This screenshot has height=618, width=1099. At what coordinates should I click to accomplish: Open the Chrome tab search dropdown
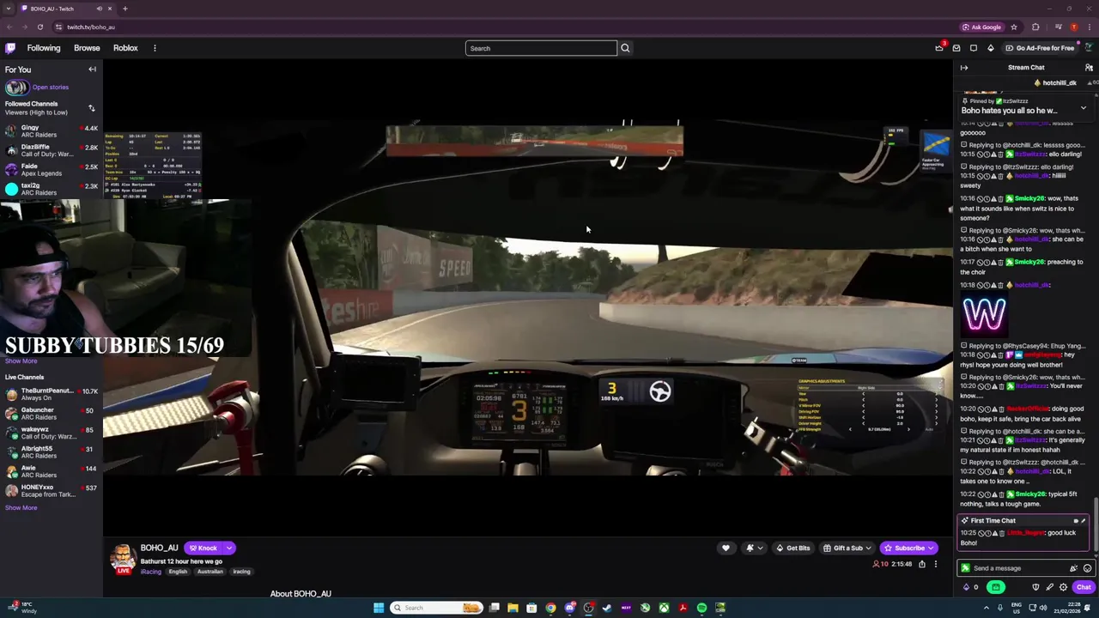coord(9,9)
